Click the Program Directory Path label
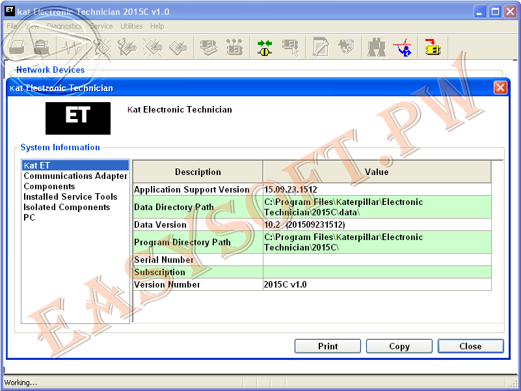This screenshot has width=521, height=391. coord(182,243)
